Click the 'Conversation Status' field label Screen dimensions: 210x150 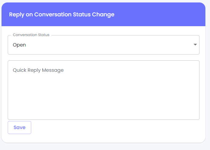[31, 35]
